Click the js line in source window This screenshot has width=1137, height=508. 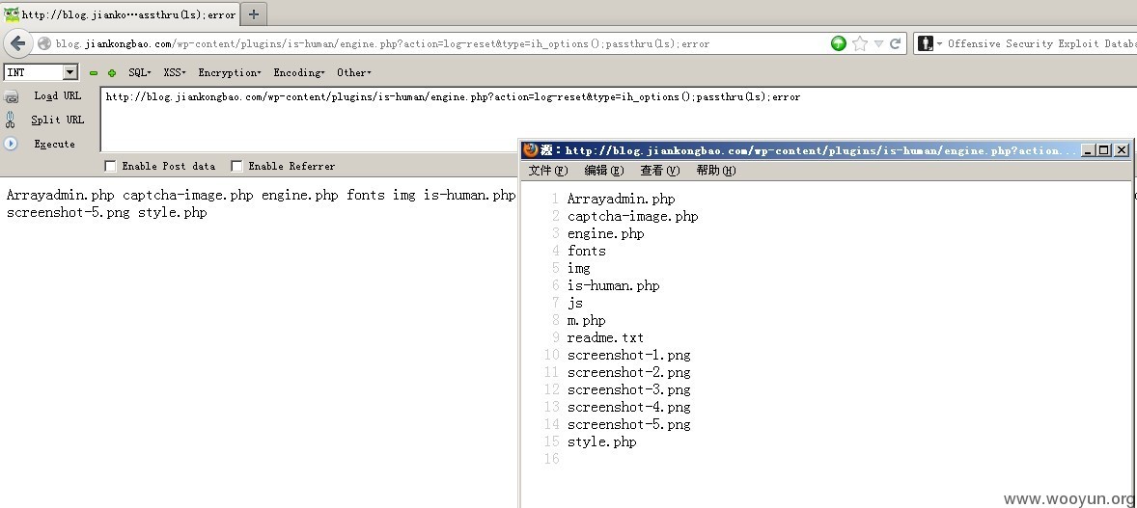(x=575, y=303)
